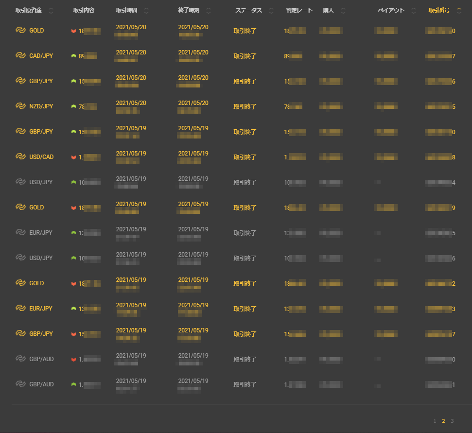
Task: Click green up arrow in CAD/JPY row
Action: (73, 56)
